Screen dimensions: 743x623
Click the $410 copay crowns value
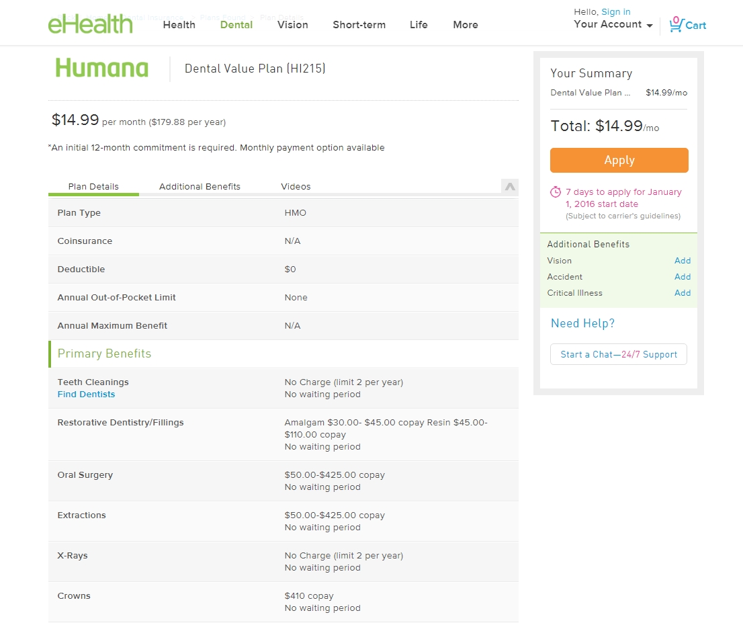[x=309, y=596]
